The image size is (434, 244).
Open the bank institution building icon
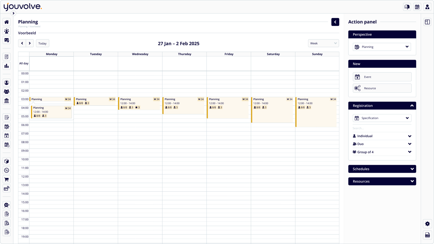7,101
